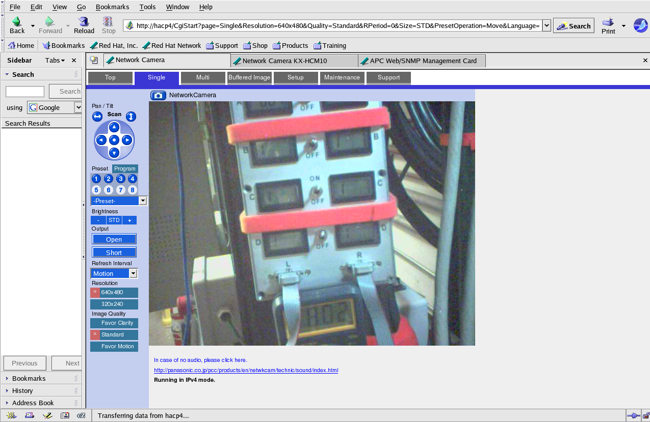Expand the History sidebar panel
This screenshot has width=650, height=422.
[41, 390]
